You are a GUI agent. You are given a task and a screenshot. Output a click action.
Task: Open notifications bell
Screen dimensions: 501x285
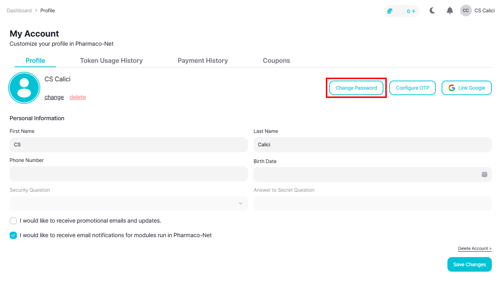(449, 11)
